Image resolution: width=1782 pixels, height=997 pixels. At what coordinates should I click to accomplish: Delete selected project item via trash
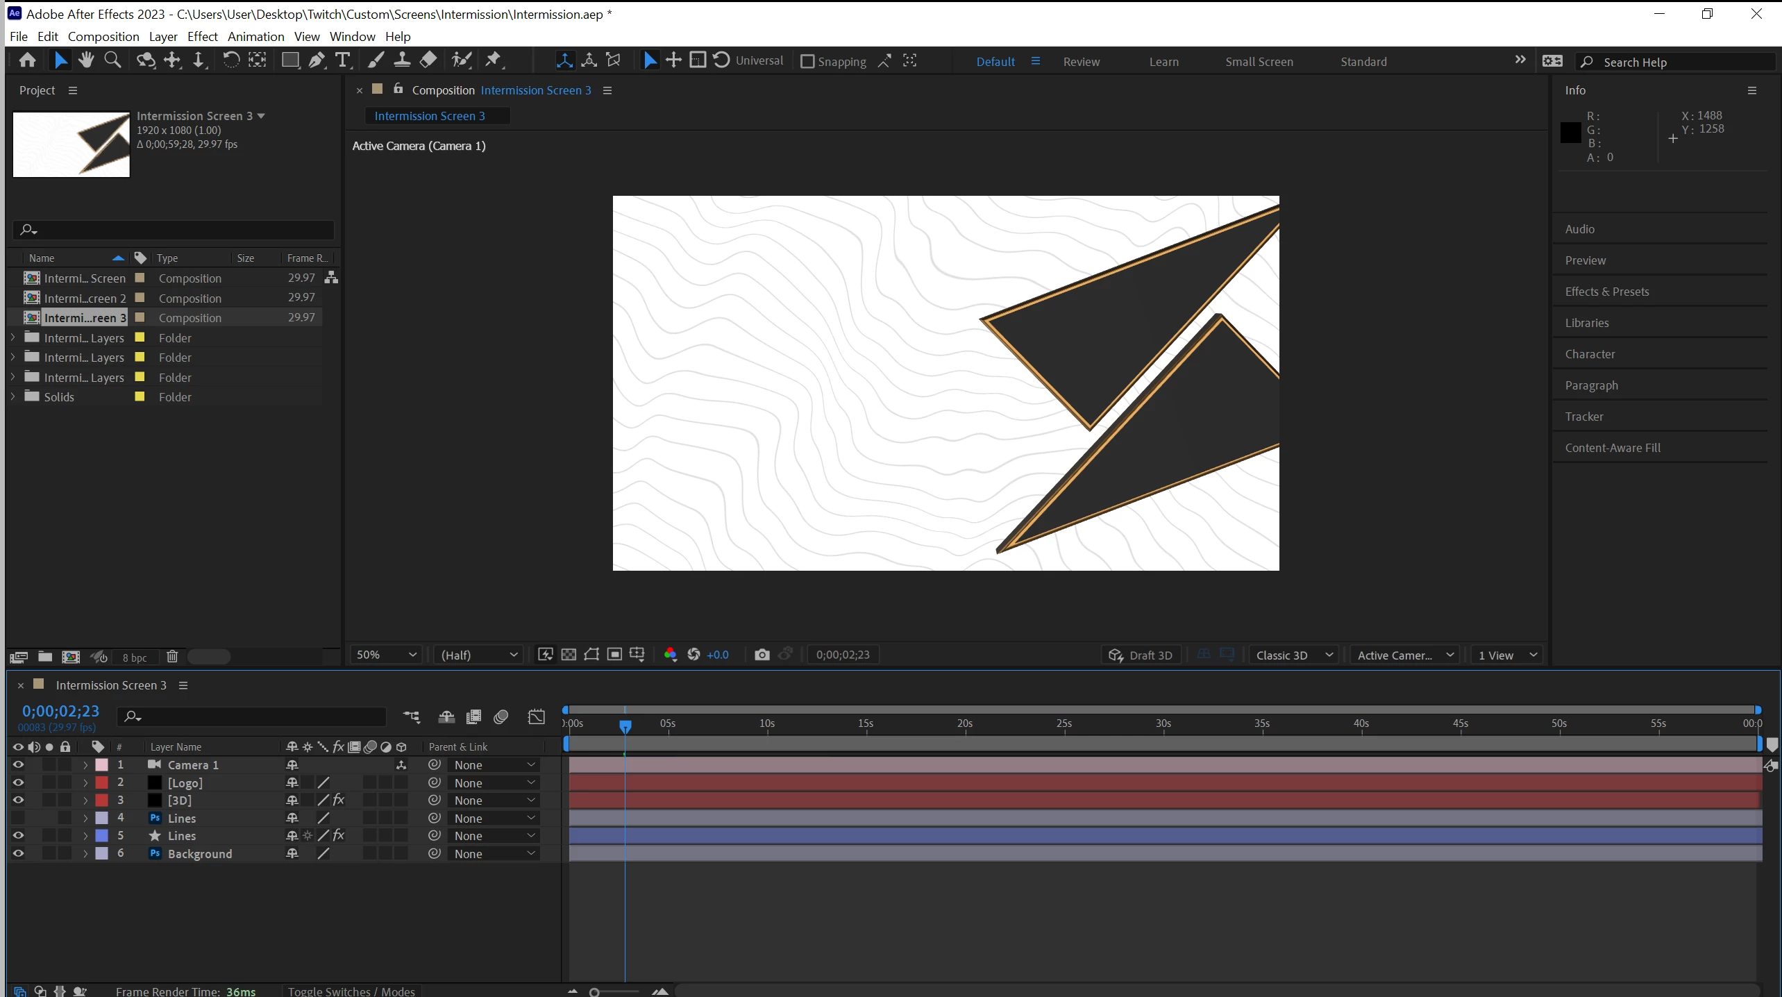[172, 657]
